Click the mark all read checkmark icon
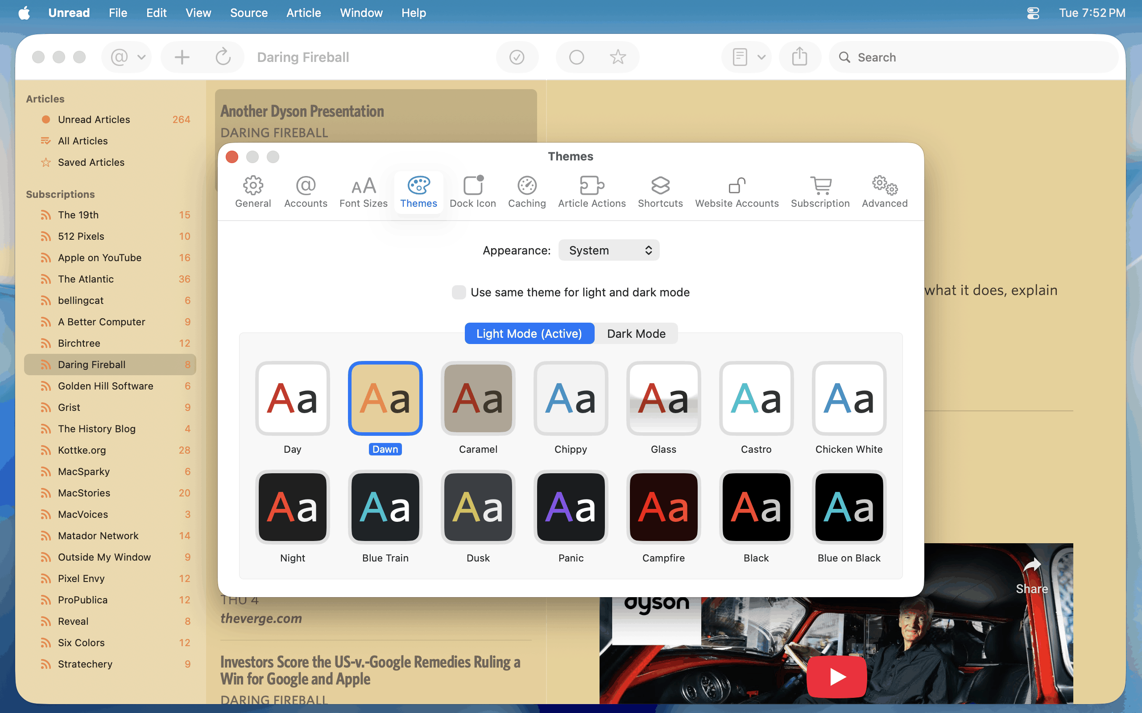The width and height of the screenshot is (1142, 713). click(517, 57)
